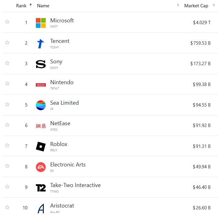
Task: Click the Sony logo icon
Action: click(40, 64)
